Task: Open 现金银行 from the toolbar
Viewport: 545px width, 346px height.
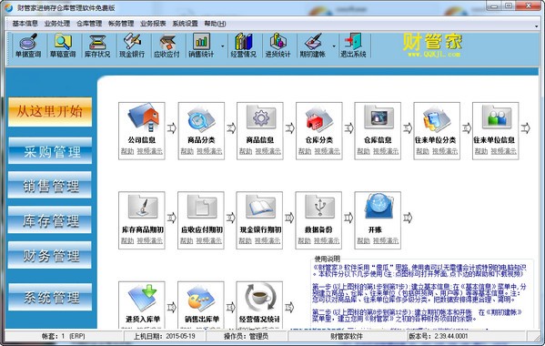Action: coord(132,46)
